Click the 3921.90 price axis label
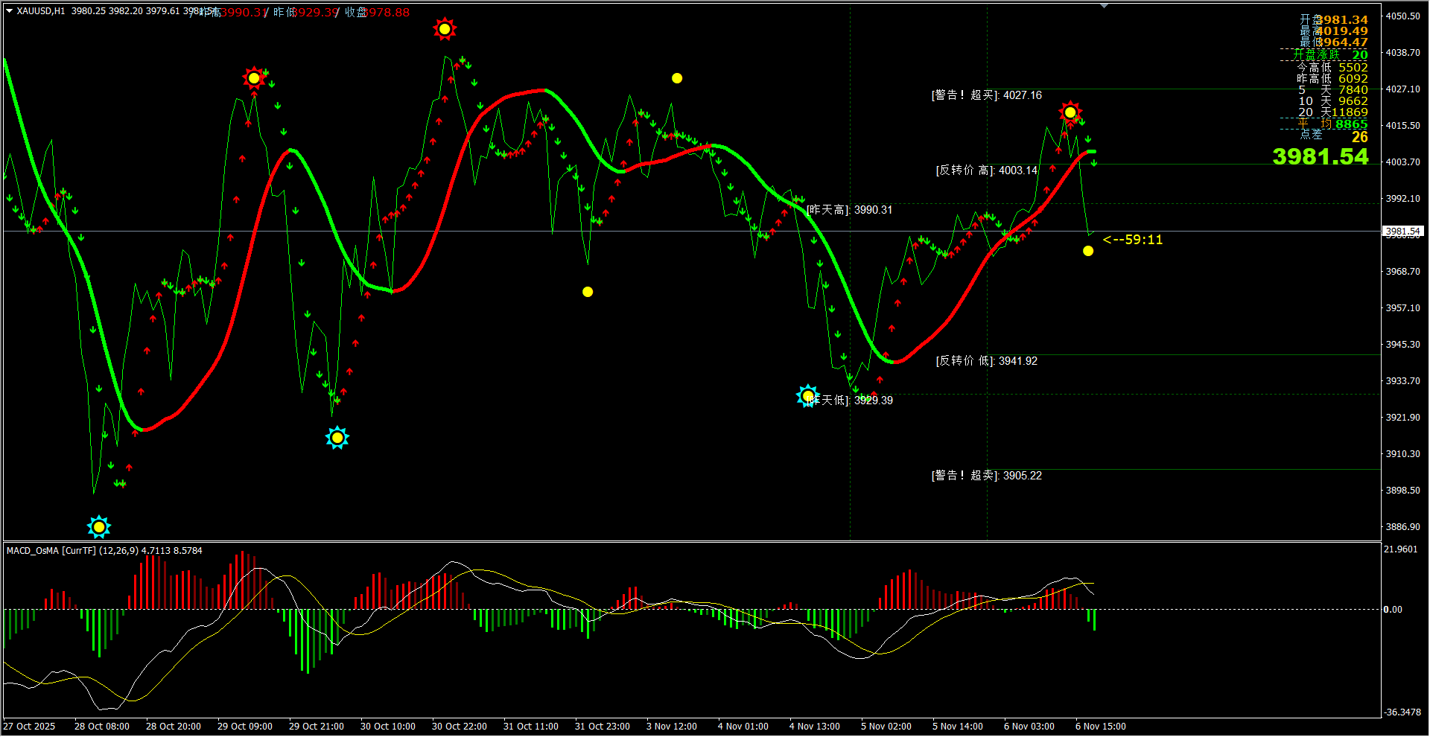Viewport: 1430px width, 737px height. click(1402, 418)
